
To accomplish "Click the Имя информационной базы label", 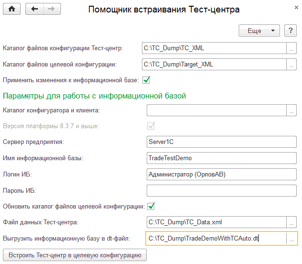I will point(43,158).
